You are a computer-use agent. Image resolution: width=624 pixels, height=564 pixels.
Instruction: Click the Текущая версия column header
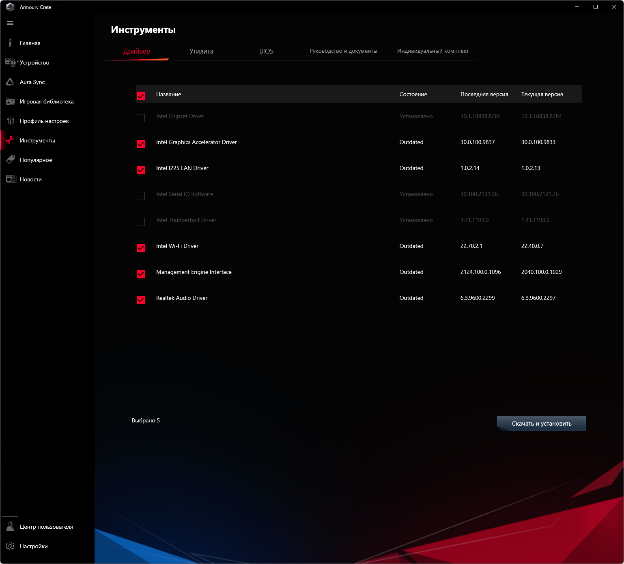click(x=542, y=94)
